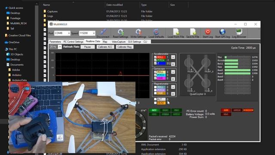Click Gyroscope plus zoom button
Screen dimensions: 275x155
[x=173, y=72]
